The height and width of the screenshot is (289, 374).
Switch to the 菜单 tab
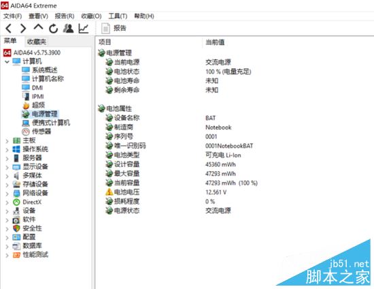point(11,41)
